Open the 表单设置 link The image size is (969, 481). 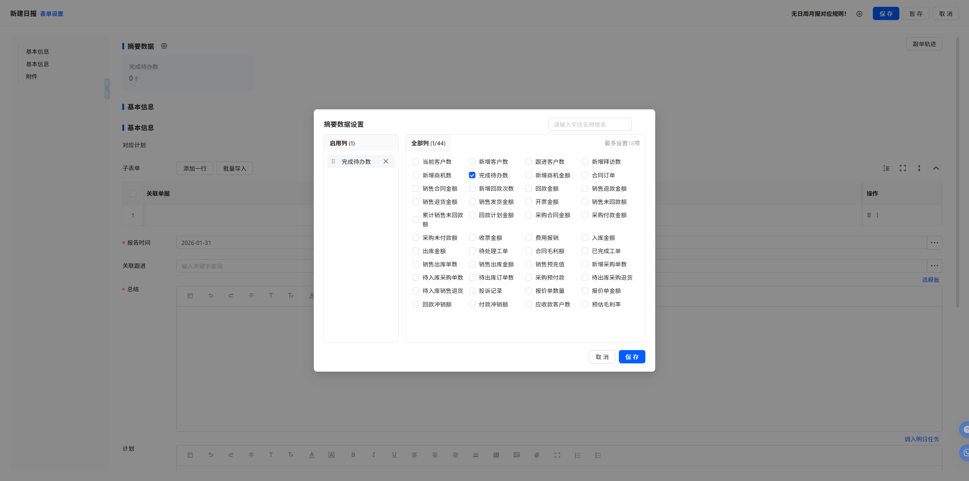point(51,14)
